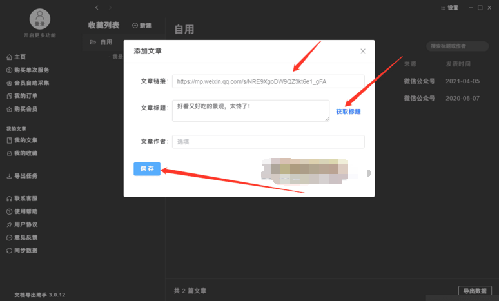Image resolution: width=499 pixels, height=301 pixels.
Task: Click the 保存 button
Action: coord(147,169)
